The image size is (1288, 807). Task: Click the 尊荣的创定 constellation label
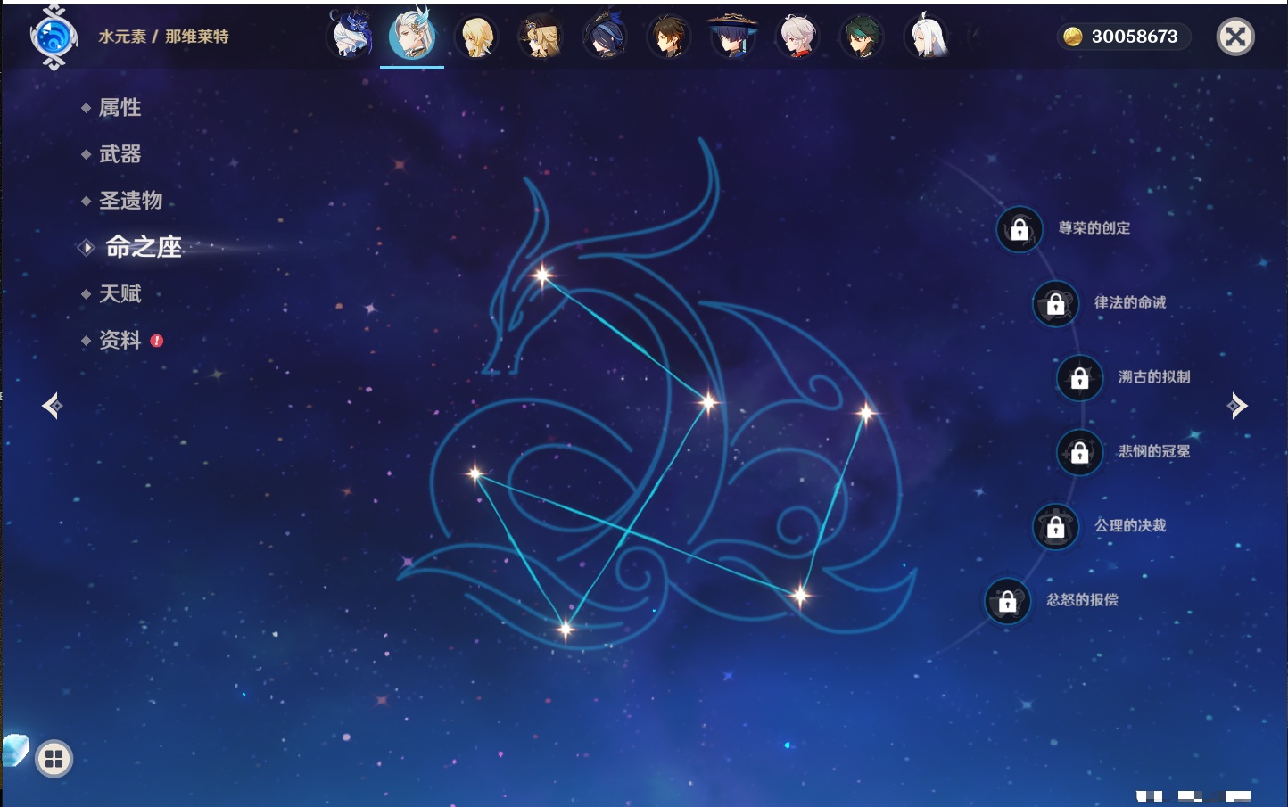[x=1094, y=228]
